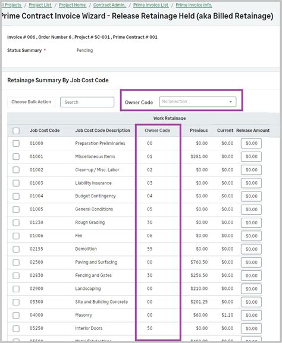Check the box for Miscellaneous Items row

[16, 157]
